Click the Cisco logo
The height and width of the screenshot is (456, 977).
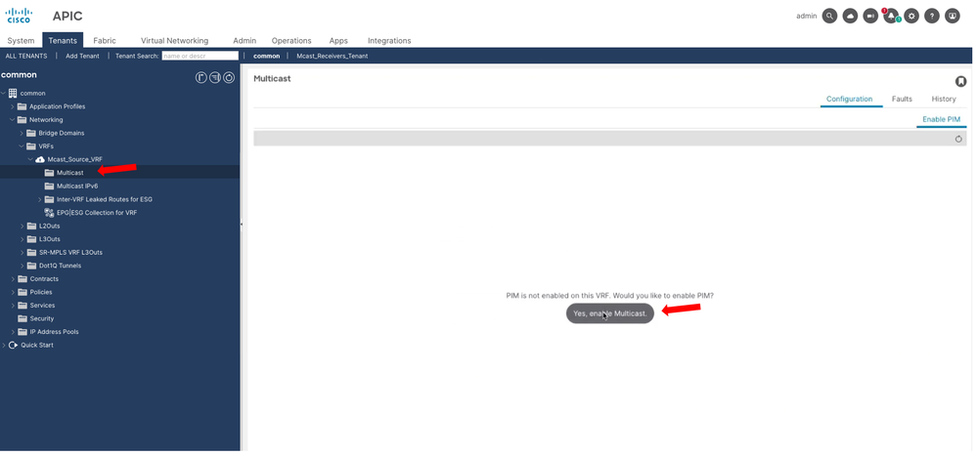coord(19,16)
